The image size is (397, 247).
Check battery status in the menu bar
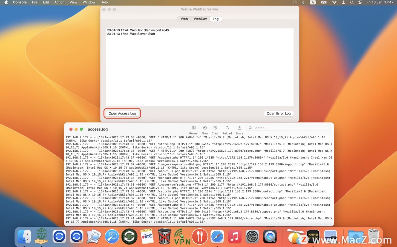[x=324, y=2]
